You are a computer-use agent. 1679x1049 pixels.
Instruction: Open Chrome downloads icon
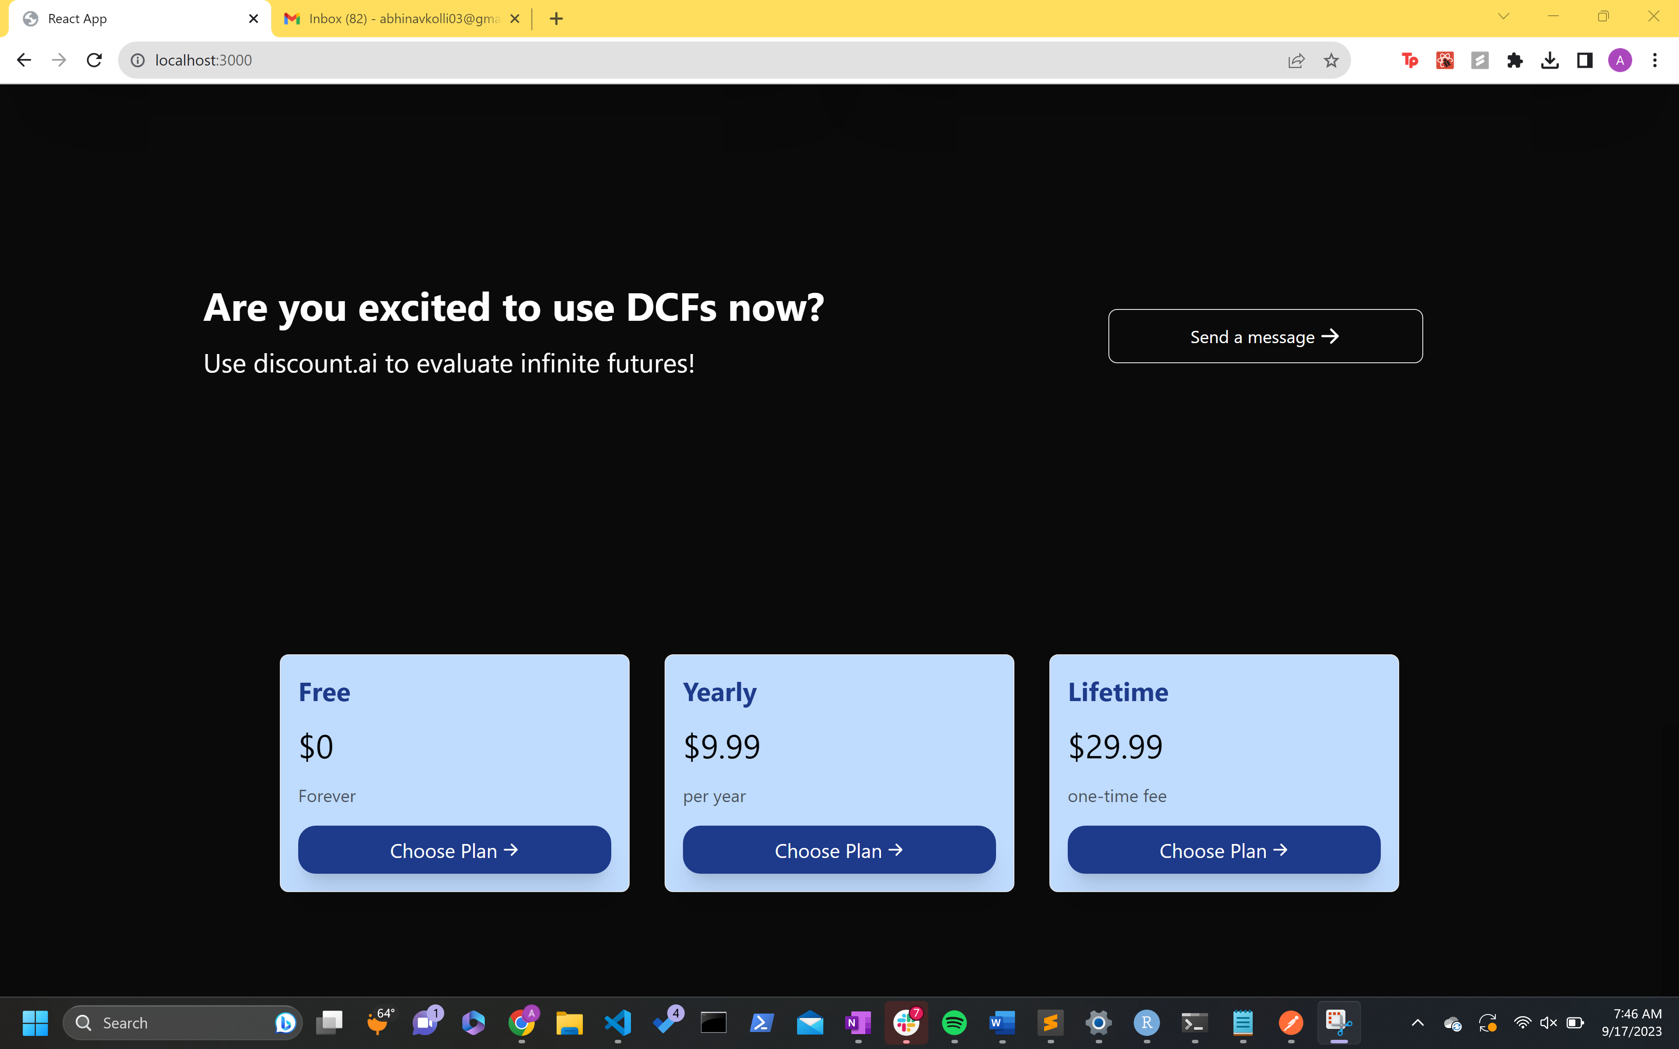[1549, 60]
